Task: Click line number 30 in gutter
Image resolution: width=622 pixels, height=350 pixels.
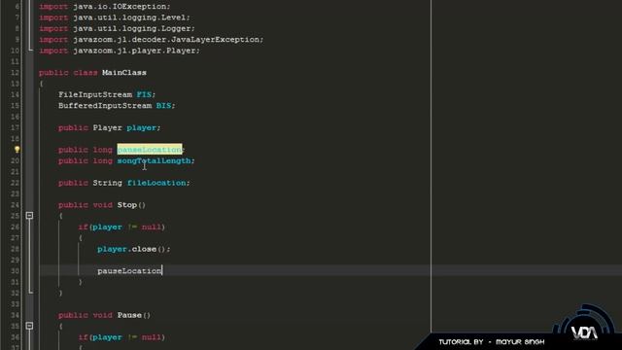Action: [15, 271]
